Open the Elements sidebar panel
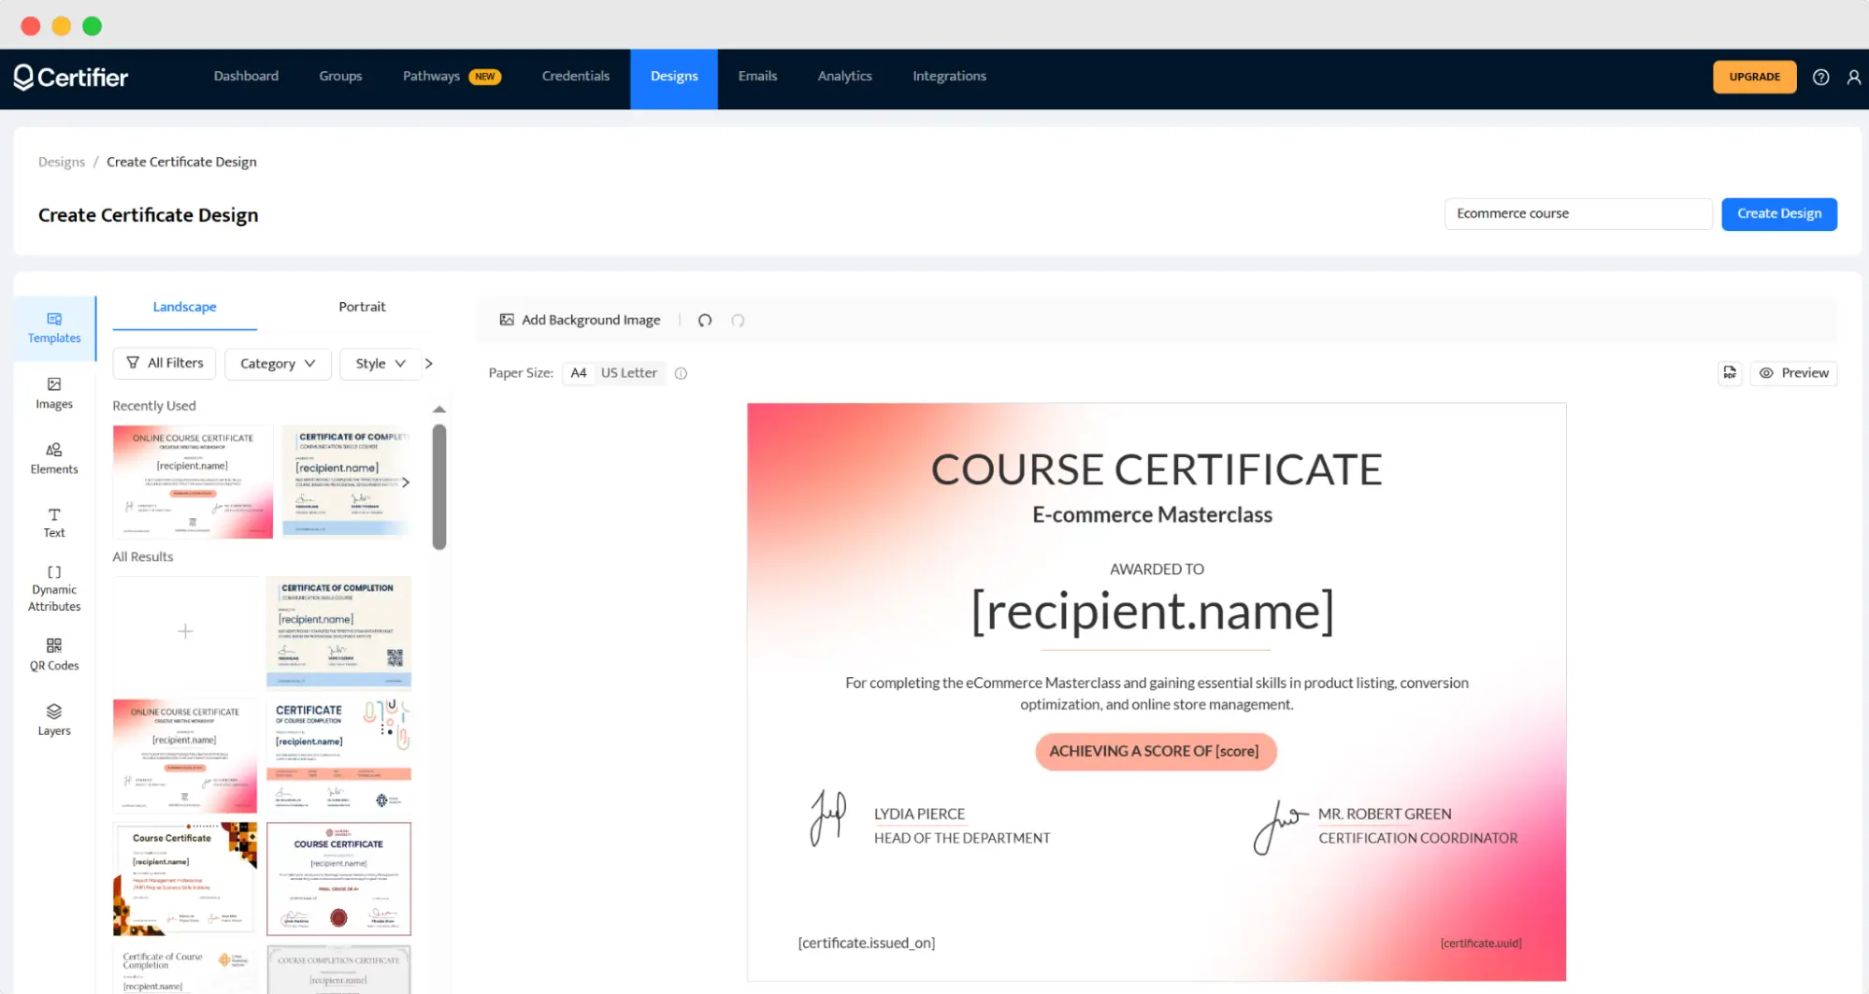 (54, 459)
